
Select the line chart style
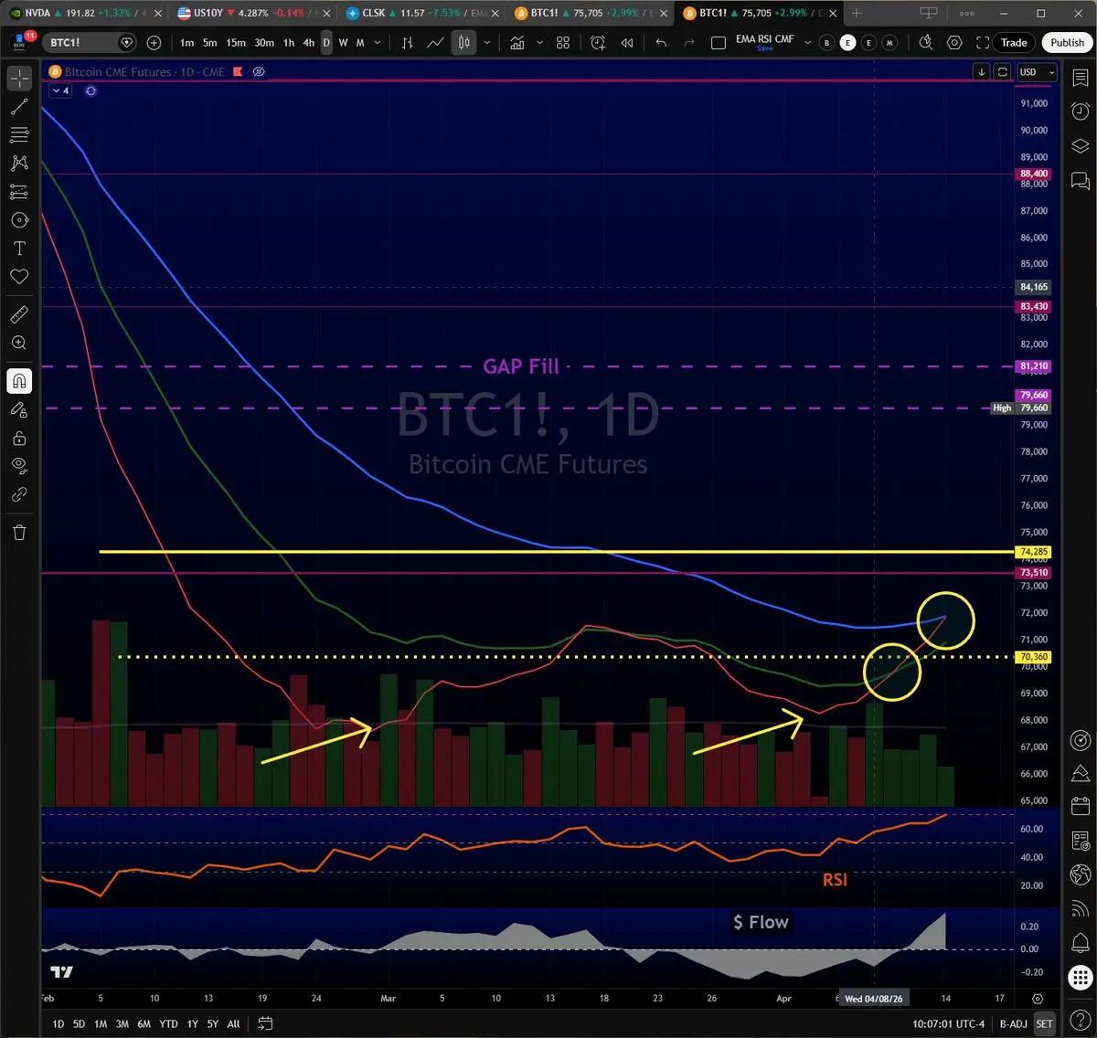click(436, 43)
